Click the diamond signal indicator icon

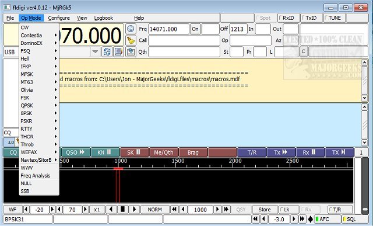(x=311, y=219)
